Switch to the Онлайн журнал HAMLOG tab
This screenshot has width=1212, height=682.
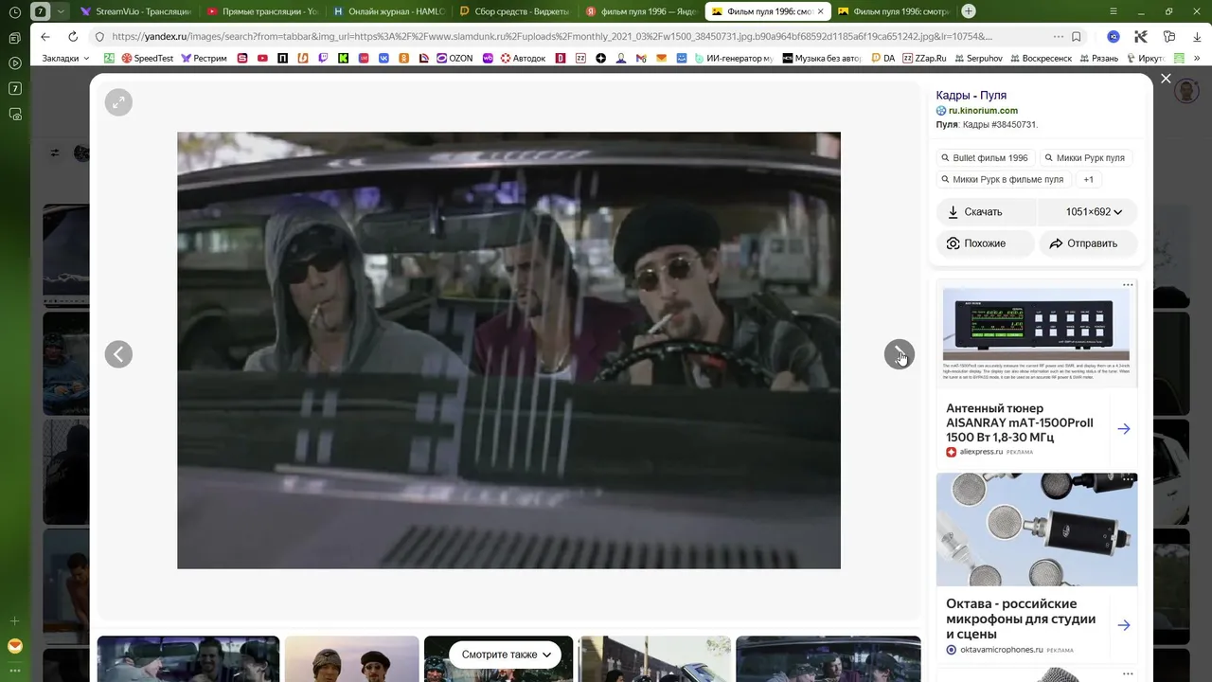(x=389, y=11)
